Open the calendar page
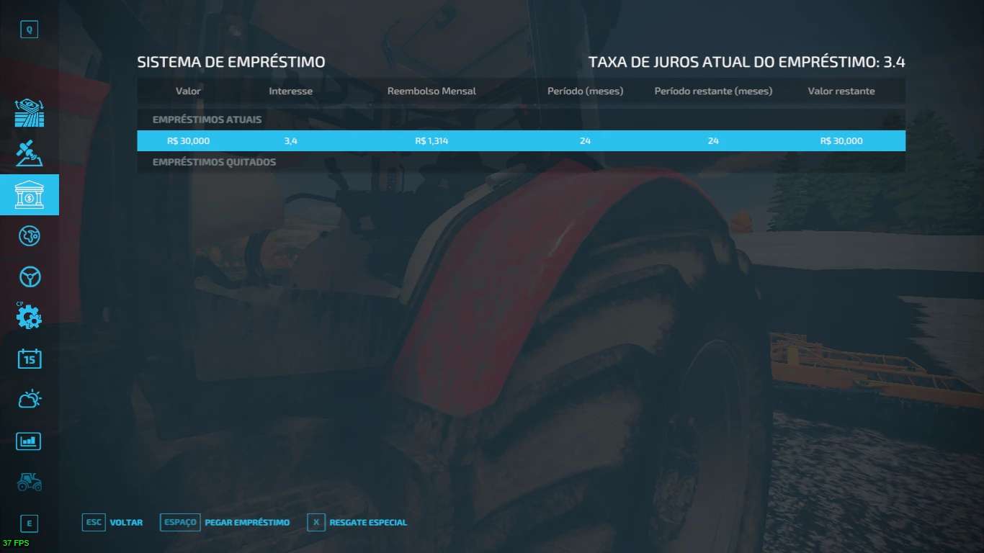The width and height of the screenshot is (984, 553). coord(29,358)
